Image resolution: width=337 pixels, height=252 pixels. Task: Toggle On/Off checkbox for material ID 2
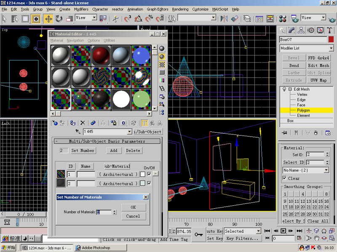(149, 183)
